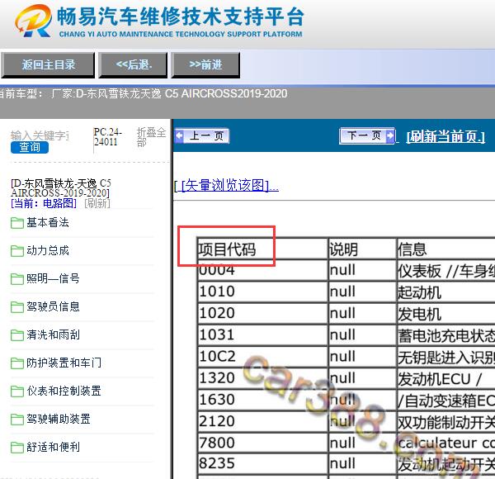Click table cell code 1010

[262, 292]
